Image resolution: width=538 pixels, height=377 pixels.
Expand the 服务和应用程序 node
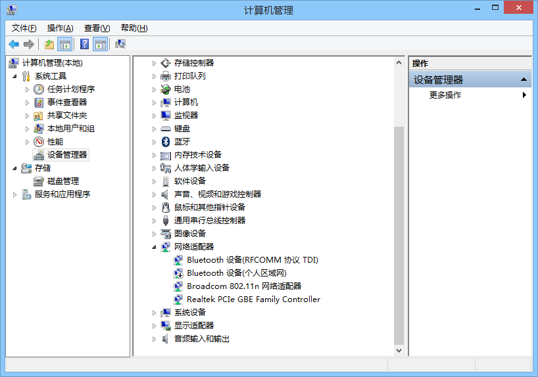coord(14,194)
